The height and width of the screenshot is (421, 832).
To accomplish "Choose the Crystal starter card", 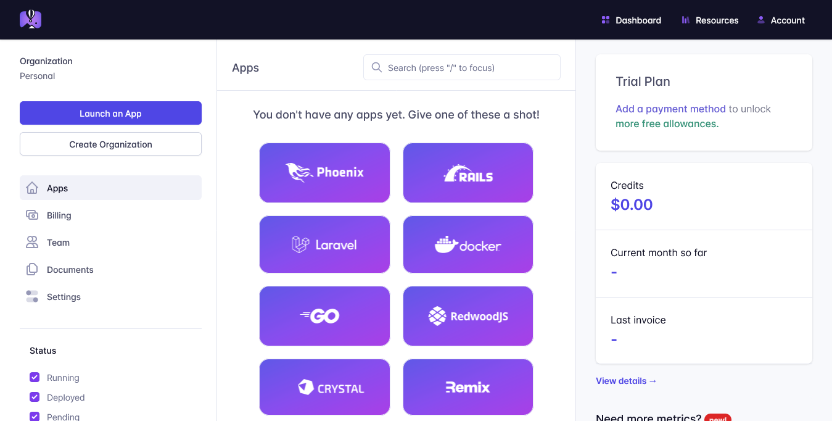I will pyautogui.click(x=324, y=387).
